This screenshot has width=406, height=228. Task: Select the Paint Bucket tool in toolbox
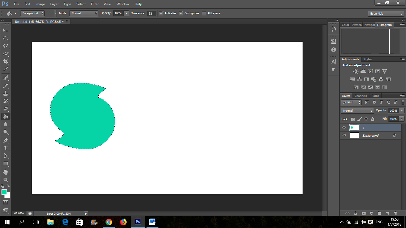click(6, 116)
